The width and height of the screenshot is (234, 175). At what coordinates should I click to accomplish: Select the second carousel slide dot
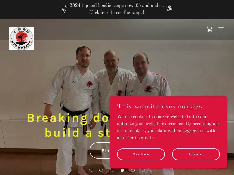click(x=101, y=170)
